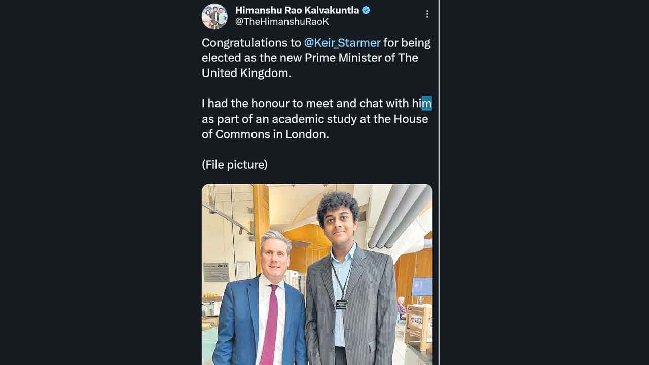Click the vertical divider beside the tweet

pos(439,182)
